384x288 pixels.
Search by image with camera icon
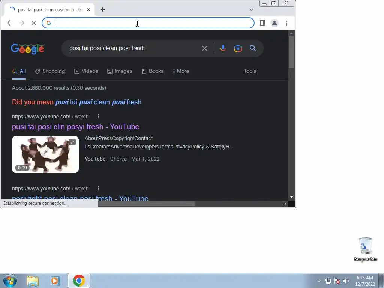[238, 48]
